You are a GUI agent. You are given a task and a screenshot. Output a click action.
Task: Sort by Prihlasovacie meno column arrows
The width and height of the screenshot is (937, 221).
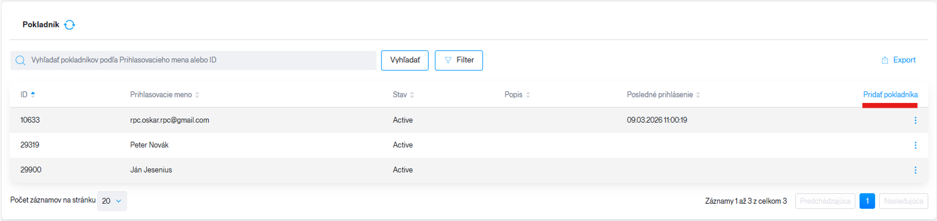point(197,95)
